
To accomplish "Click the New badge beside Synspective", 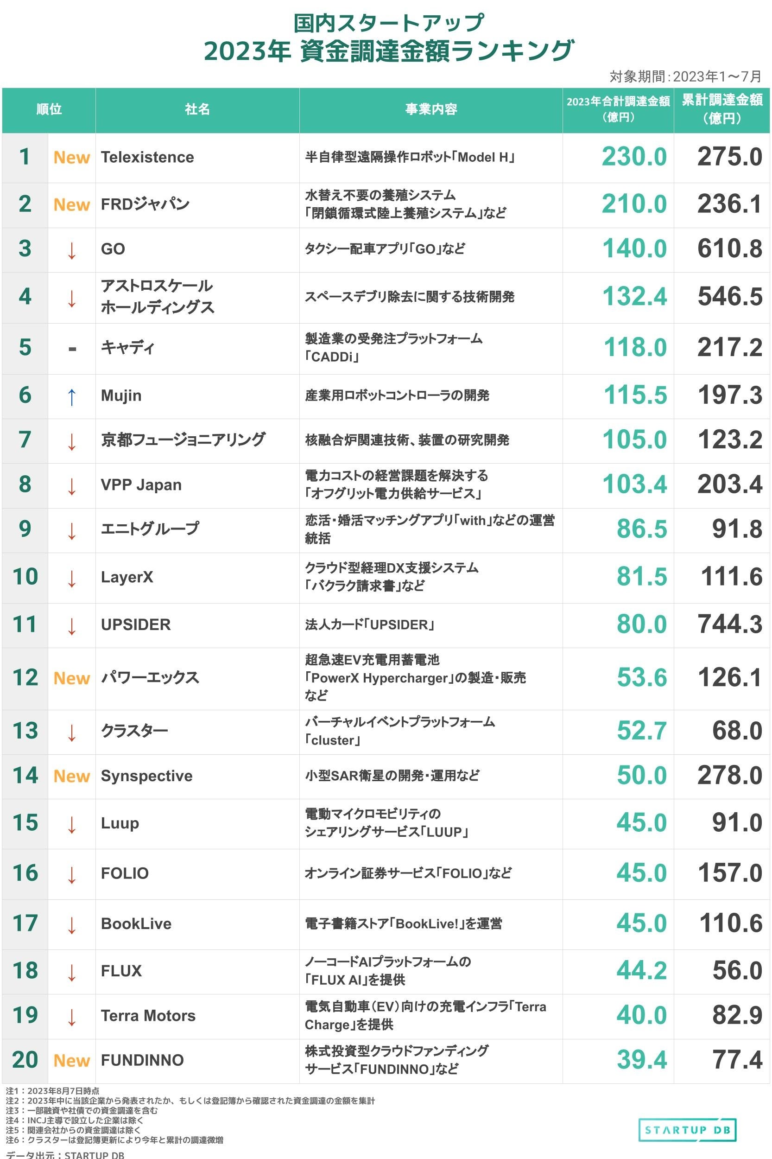I will [x=72, y=776].
